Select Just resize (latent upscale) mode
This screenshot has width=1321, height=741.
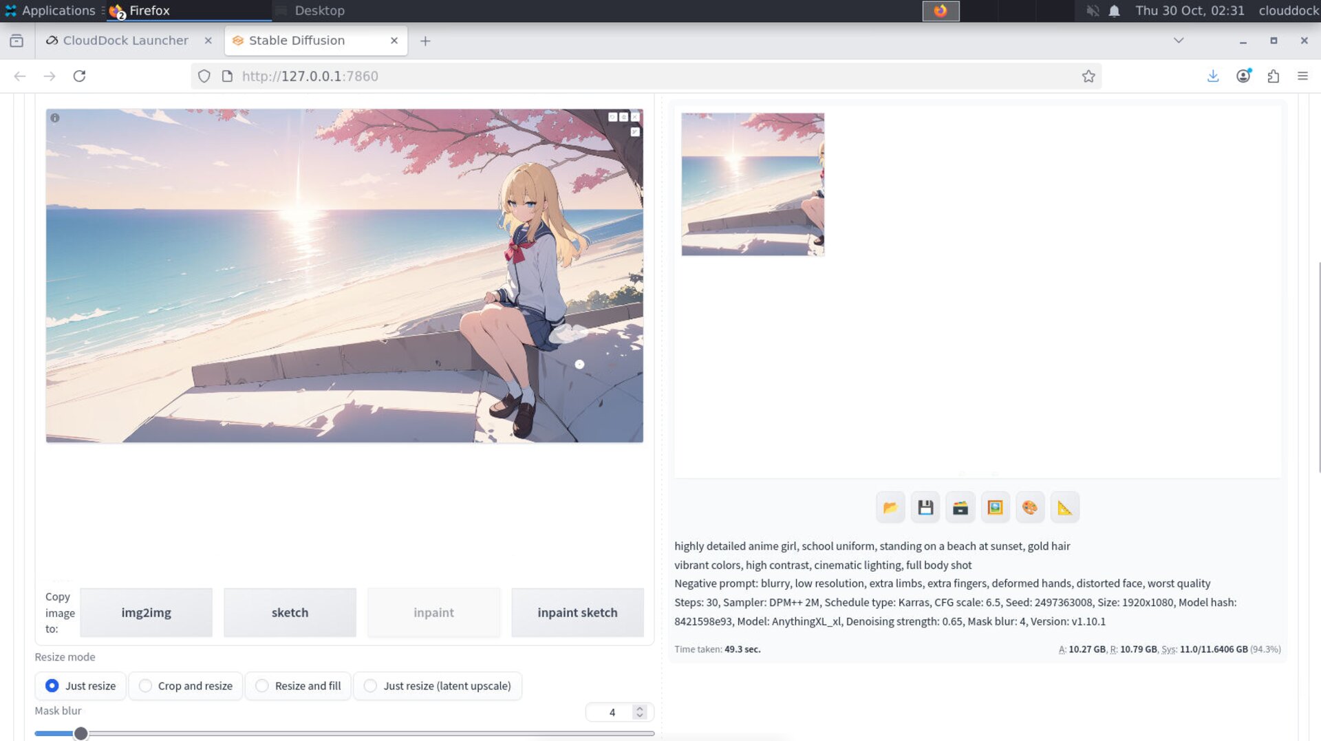pos(370,686)
